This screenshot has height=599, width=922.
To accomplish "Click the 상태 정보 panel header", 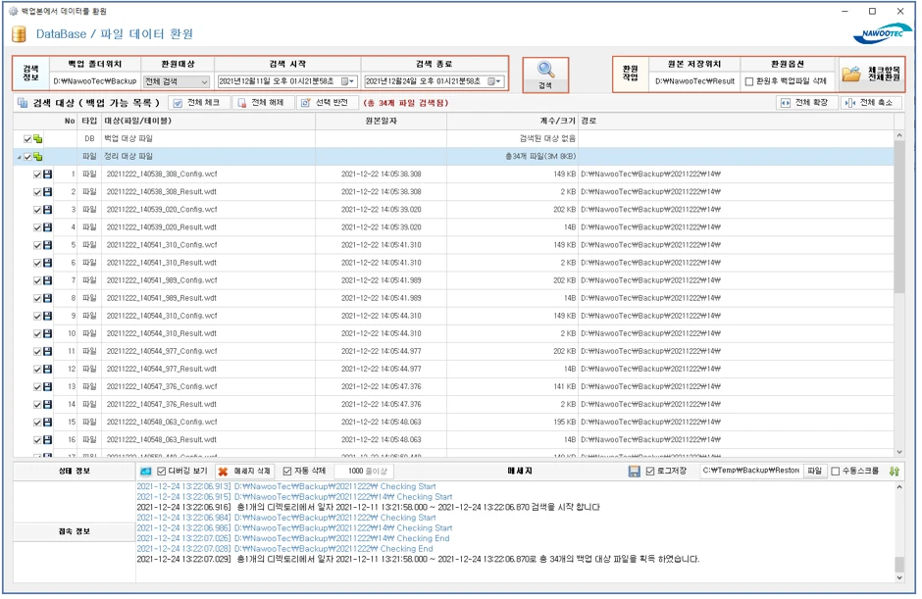I will (75, 472).
